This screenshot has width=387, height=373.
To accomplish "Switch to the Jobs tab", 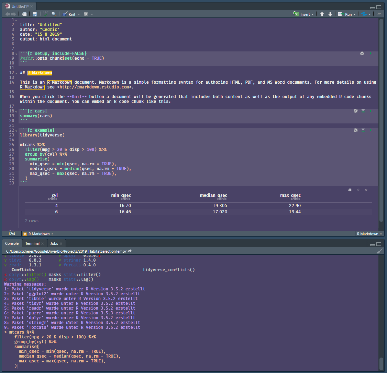I will click(x=54, y=243).
